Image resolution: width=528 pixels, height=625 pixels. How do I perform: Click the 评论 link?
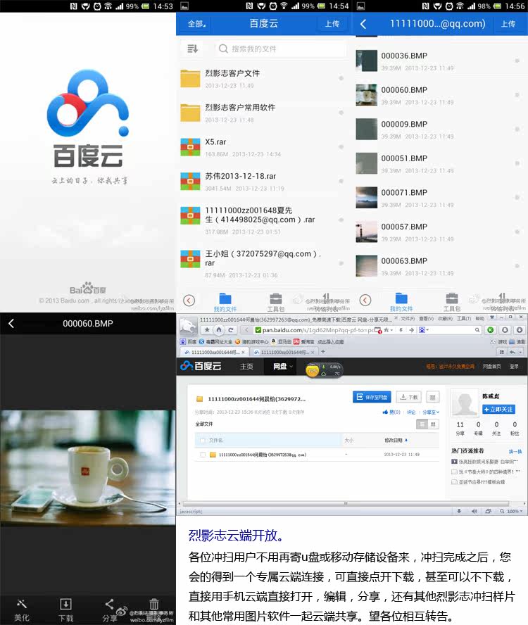pyautogui.click(x=411, y=412)
